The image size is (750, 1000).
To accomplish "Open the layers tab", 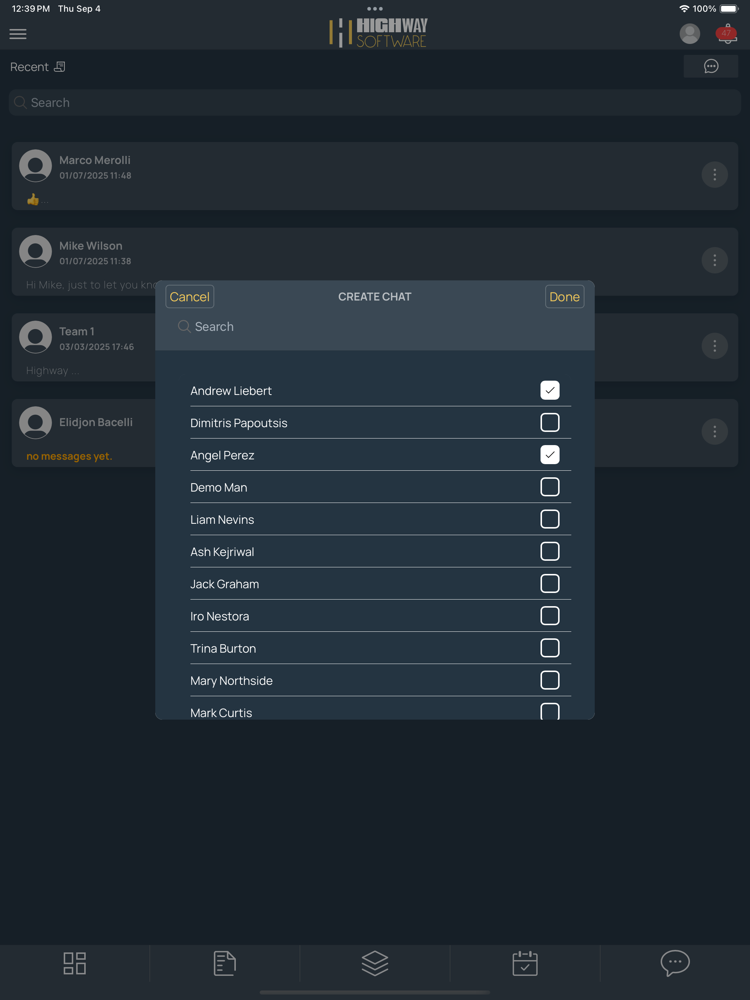I will click(x=375, y=963).
